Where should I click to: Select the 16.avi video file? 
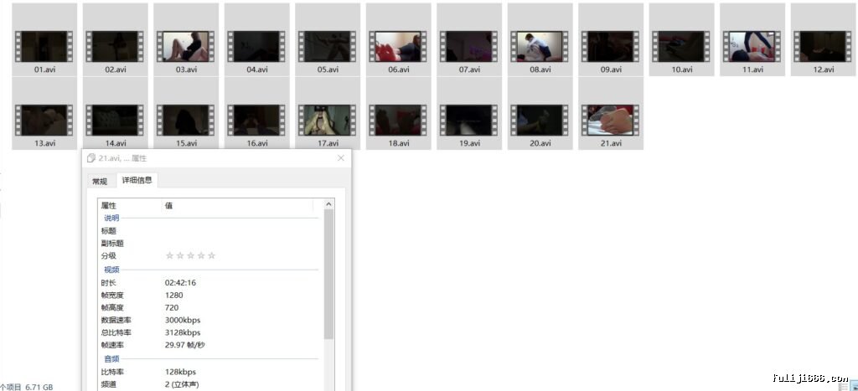click(256, 113)
